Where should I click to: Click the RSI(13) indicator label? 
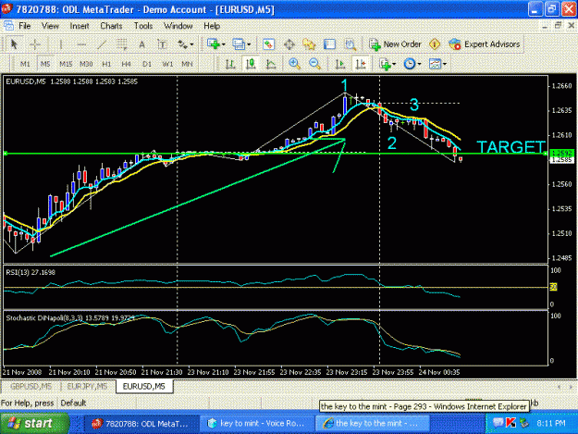(x=31, y=272)
